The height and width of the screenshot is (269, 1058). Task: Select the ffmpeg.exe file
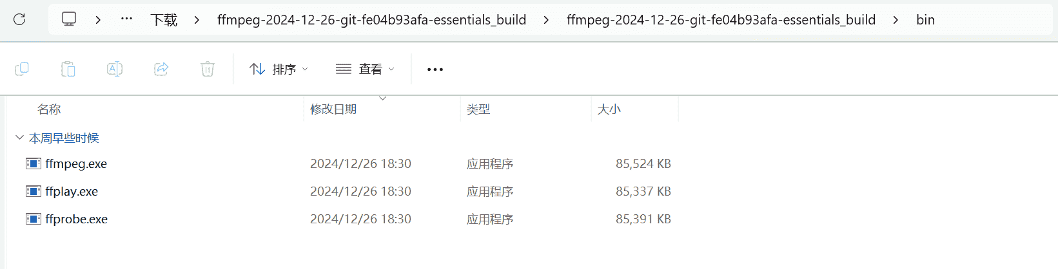[x=76, y=164]
